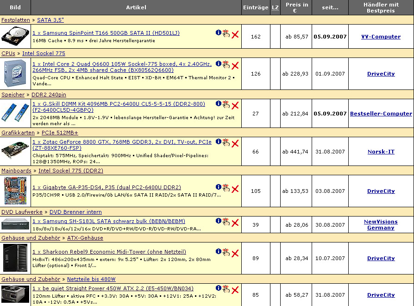Open info icon for Sharkoon Rebel9 row

(219, 251)
